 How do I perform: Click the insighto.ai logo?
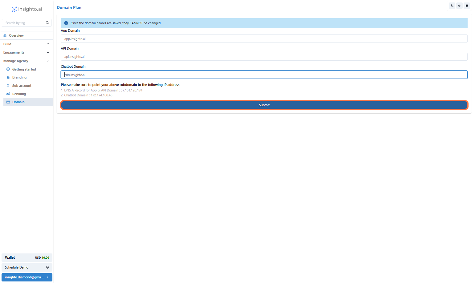27,9
